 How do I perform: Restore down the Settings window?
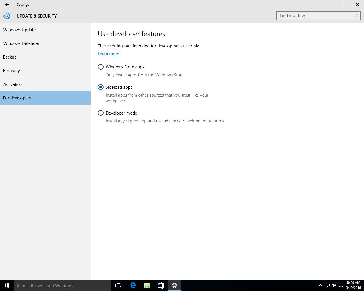pos(344,5)
